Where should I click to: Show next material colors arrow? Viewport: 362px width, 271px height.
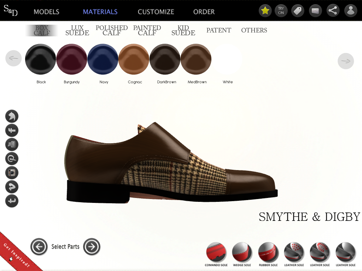tap(346, 61)
